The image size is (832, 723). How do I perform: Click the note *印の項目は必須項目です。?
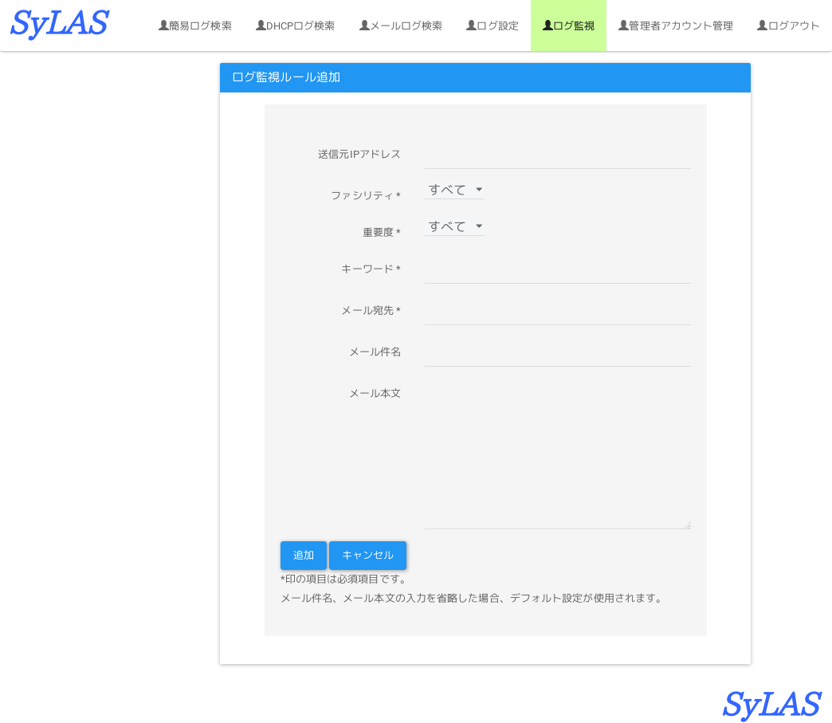(x=343, y=579)
